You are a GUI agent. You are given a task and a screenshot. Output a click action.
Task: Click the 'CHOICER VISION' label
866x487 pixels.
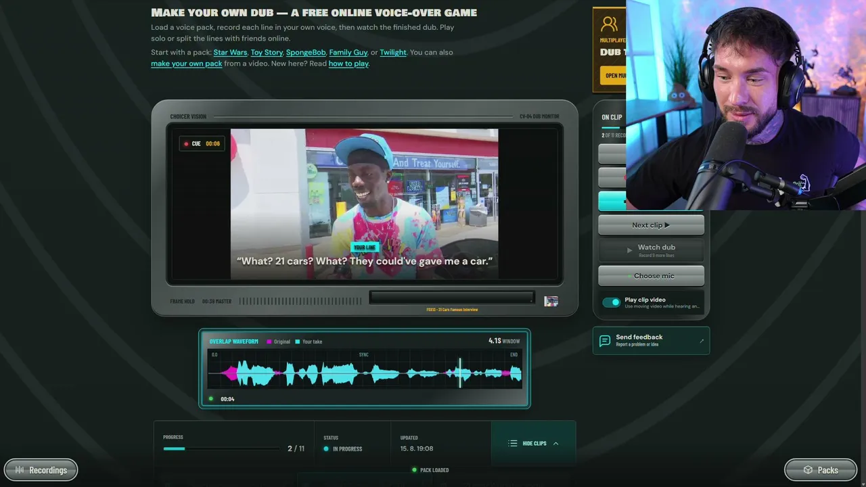[188, 116]
